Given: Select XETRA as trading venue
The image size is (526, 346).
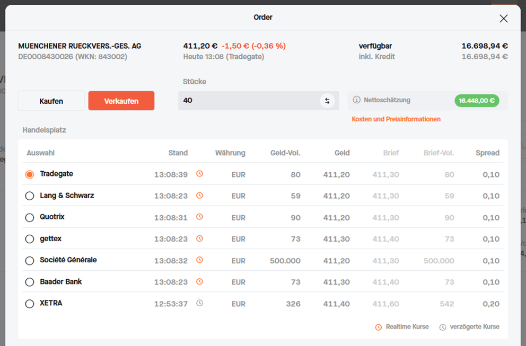Looking at the screenshot, I should click(x=30, y=304).
